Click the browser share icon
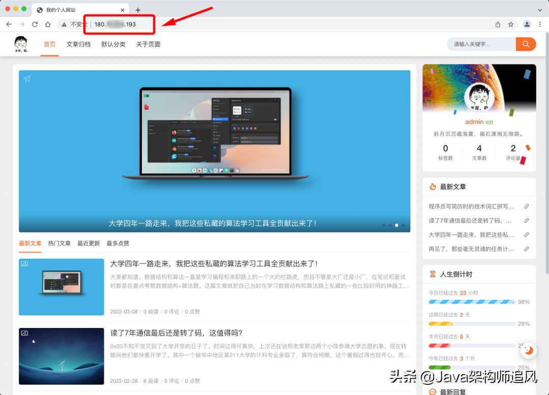The width and height of the screenshot is (549, 395). 499,24
